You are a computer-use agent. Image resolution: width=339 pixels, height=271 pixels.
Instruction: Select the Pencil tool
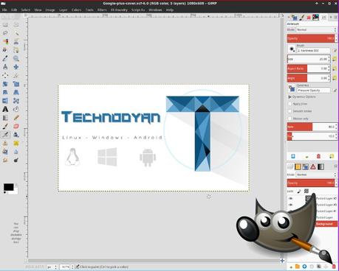[16, 118]
